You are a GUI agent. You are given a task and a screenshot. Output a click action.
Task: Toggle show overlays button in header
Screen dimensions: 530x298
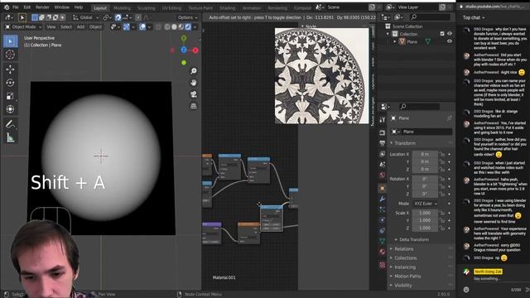[x=142, y=26]
